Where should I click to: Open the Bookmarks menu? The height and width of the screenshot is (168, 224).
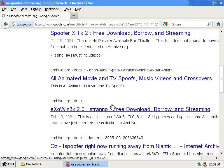pos(52,9)
